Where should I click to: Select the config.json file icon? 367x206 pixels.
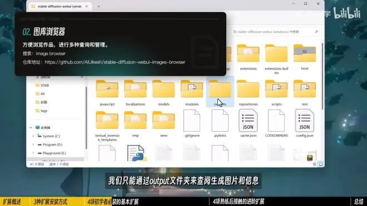pyautogui.click(x=304, y=121)
